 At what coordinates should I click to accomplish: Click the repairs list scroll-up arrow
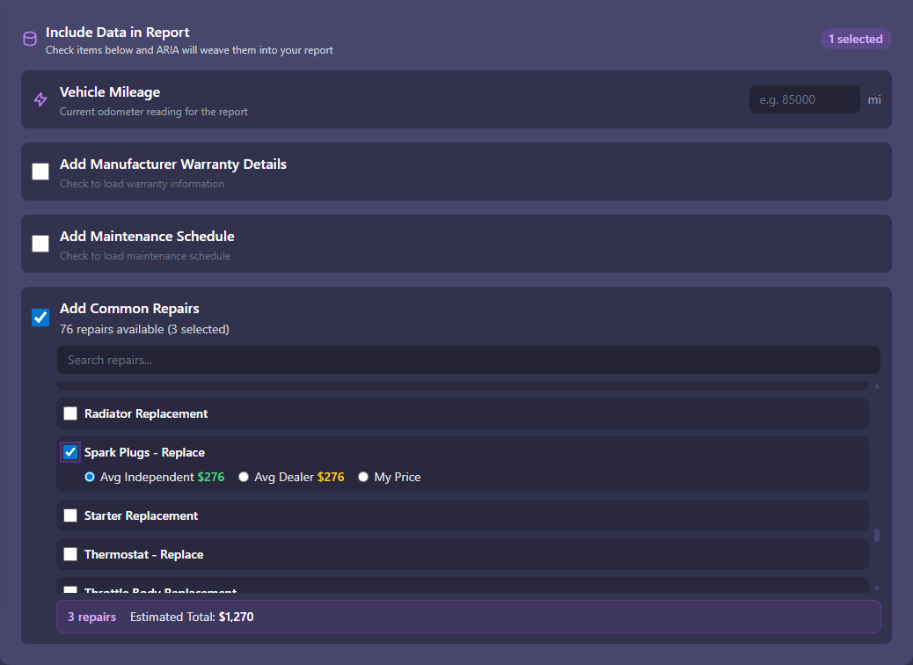pos(876,386)
